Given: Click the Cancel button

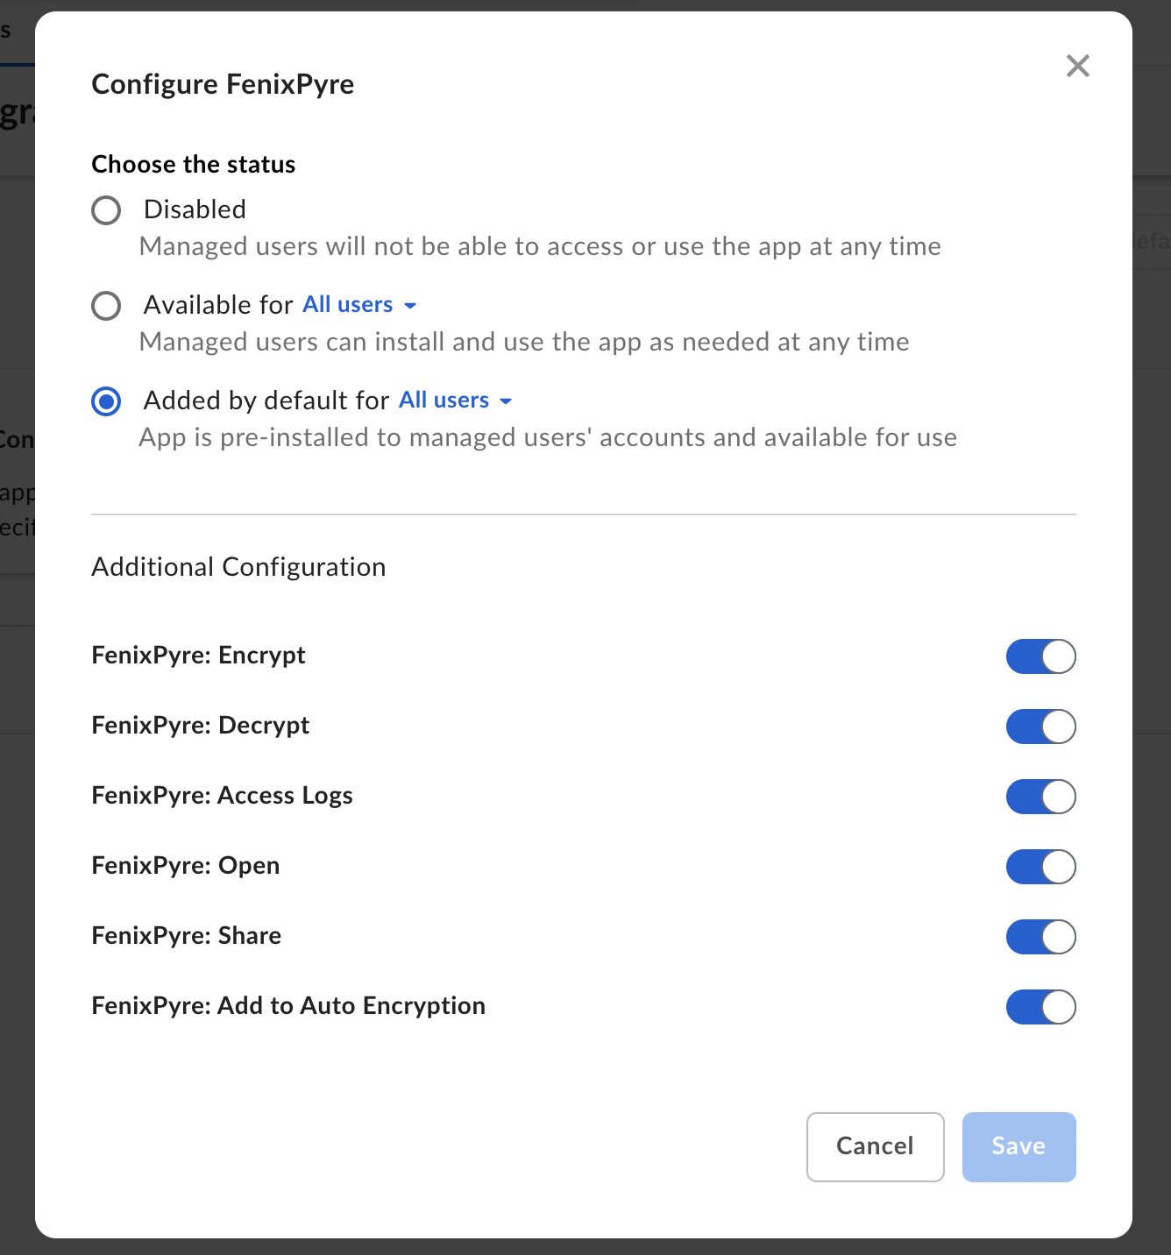Looking at the screenshot, I should tap(875, 1146).
